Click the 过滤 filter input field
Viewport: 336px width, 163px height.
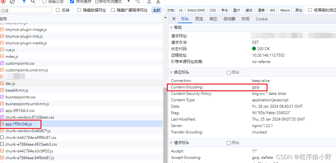click(26, 10)
